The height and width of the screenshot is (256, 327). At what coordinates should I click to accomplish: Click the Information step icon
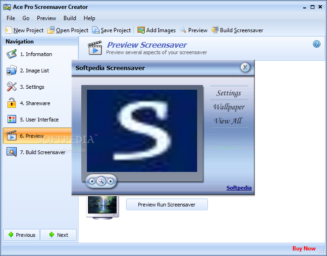(12, 54)
